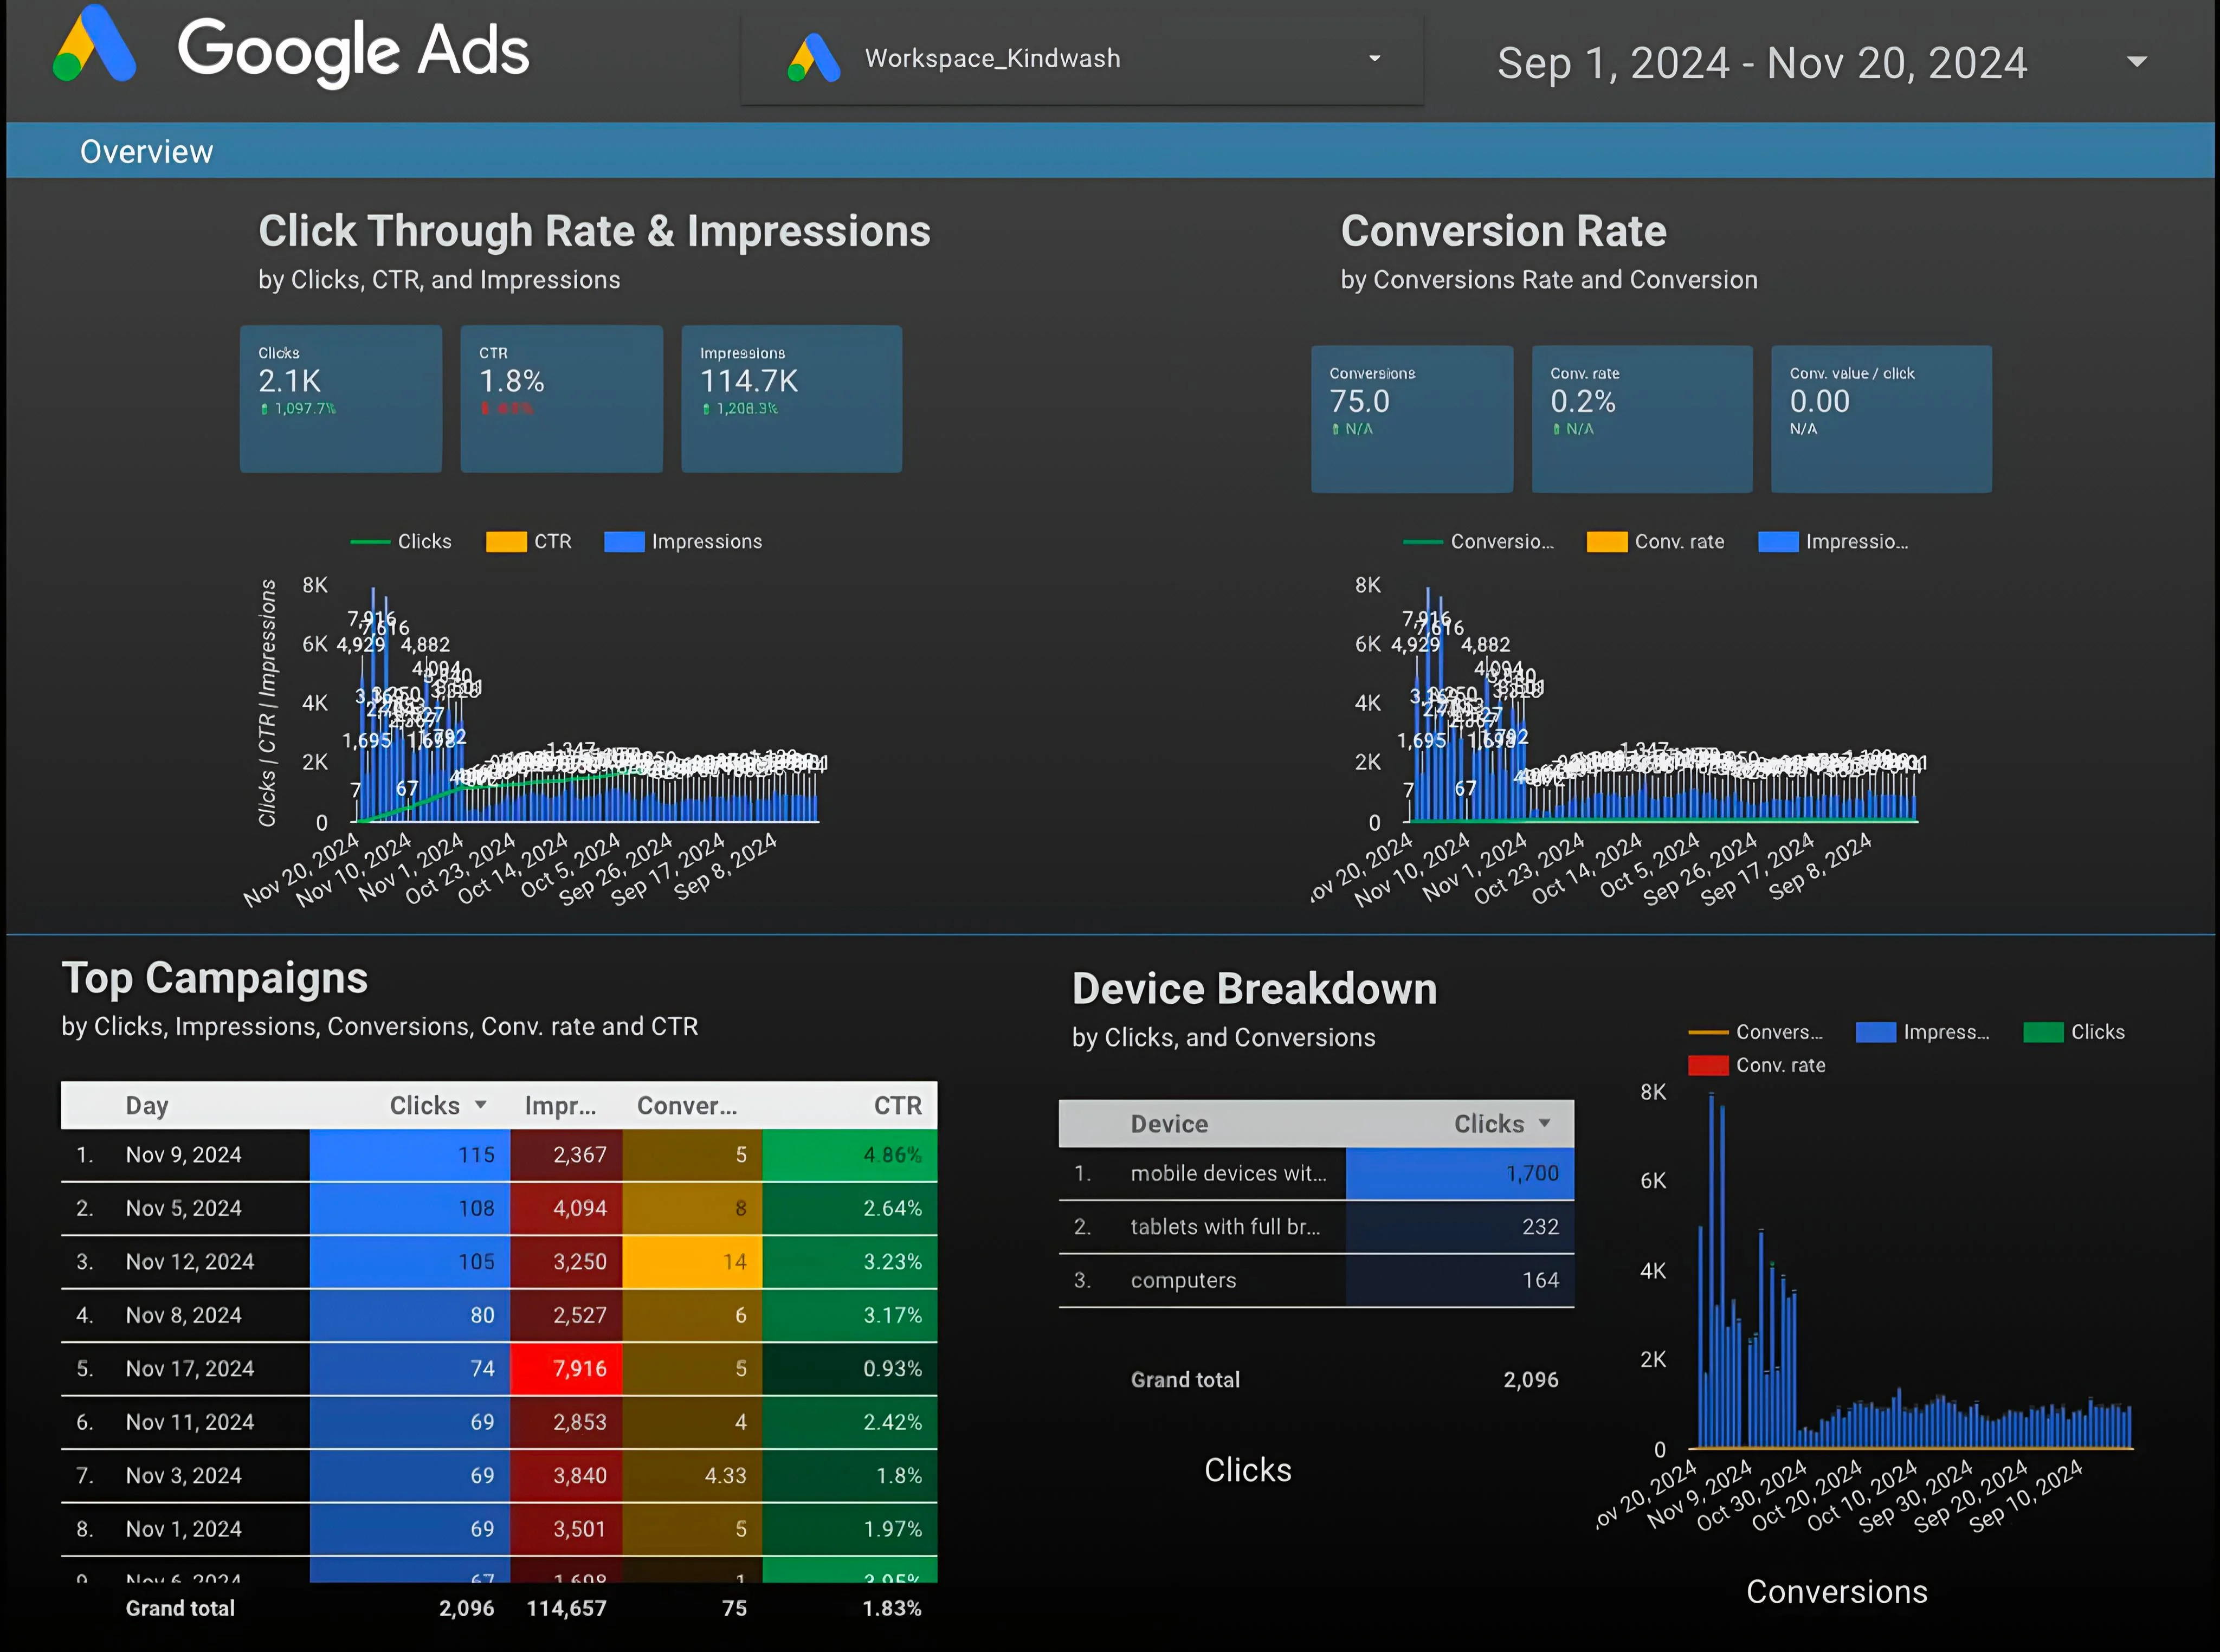Click the Grand total 1.83% CTR value

coord(892,1609)
